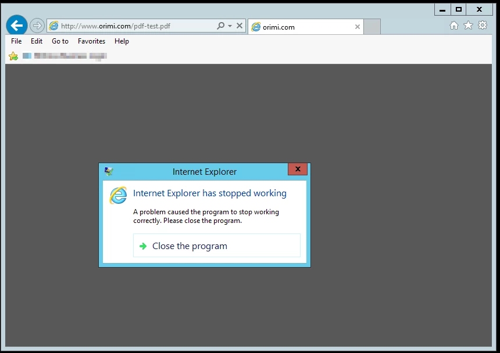This screenshot has height=353, width=500.
Task: Open the Favorites menu
Action: coord(91,41)
